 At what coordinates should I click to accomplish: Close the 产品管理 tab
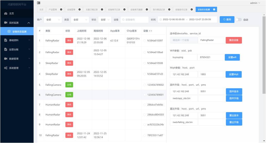61,9
